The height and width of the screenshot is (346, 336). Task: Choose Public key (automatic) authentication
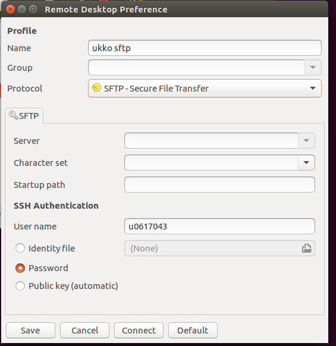(20, 286)
